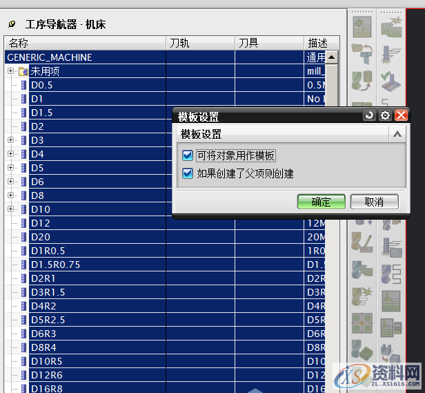Click the blue fixture with orange arrow icon
Image resolution: width=425 pixels, height=393 pixels.
pos(390,353)
